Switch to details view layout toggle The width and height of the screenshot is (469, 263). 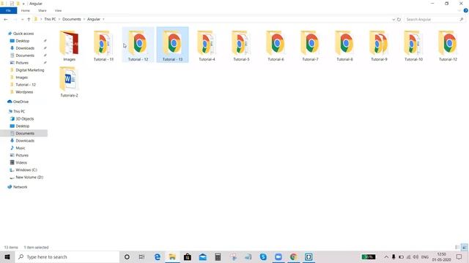pyautogui.click(x=457, y=247)
